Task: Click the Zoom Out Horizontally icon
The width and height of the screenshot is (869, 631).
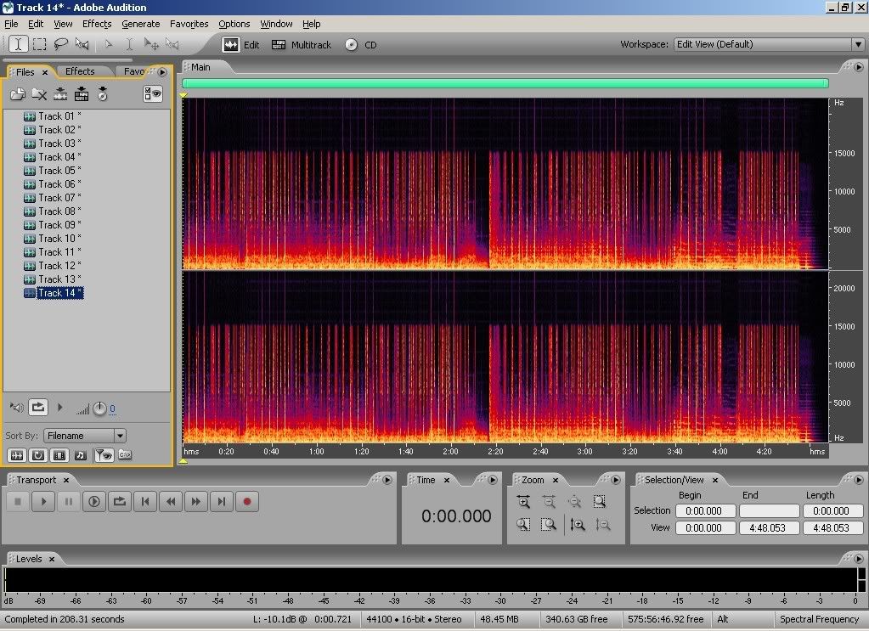Action: click(x=549, y=502)
